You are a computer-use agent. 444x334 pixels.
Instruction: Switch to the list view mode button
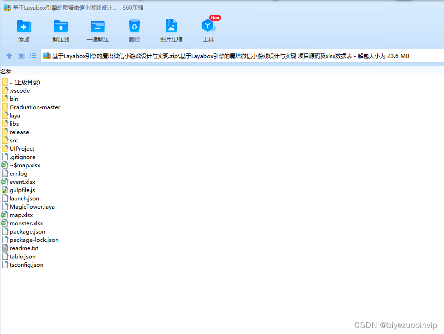(33, 56)
